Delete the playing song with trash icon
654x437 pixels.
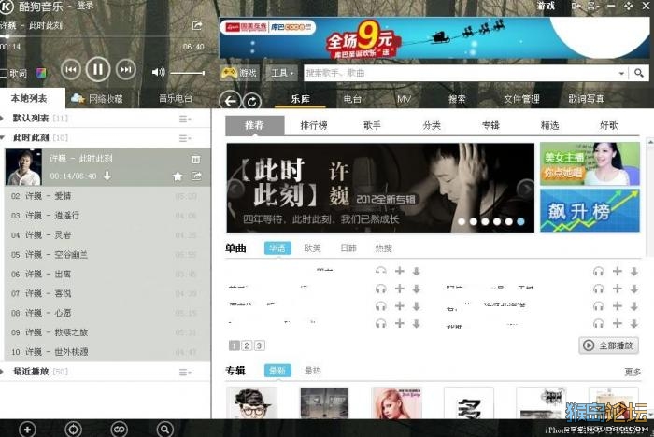tap(195, 160)
